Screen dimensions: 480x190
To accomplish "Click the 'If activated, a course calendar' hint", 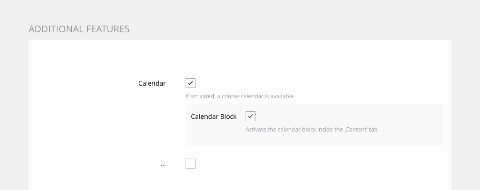I will 240,96.
